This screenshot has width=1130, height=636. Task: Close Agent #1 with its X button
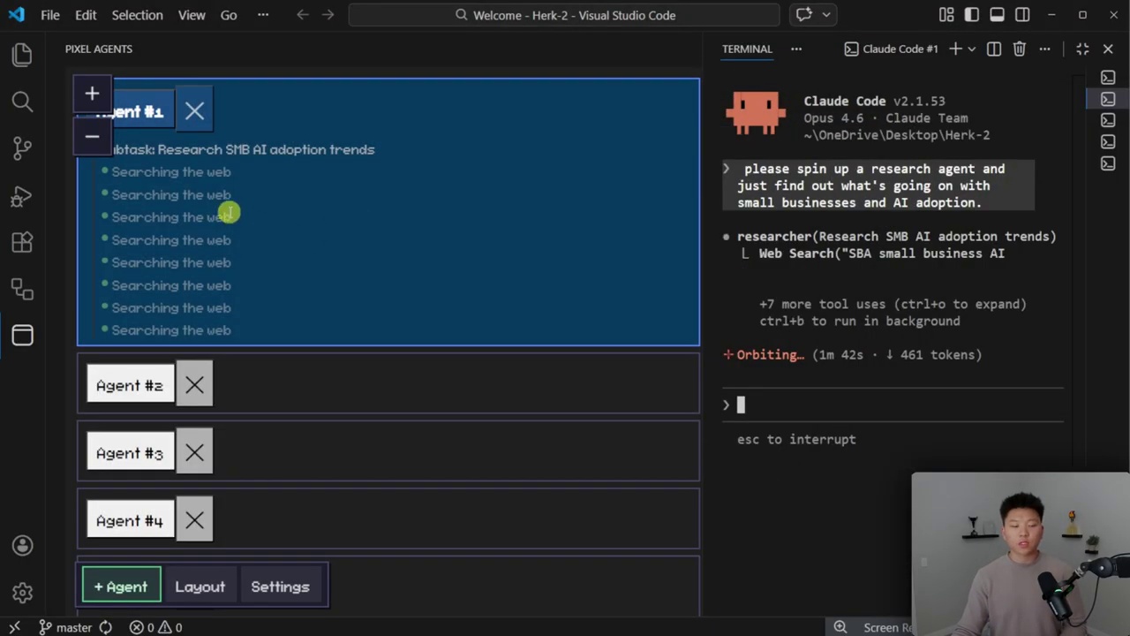coord(194,111)
